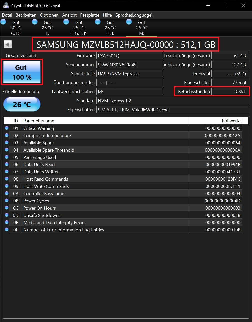This screenshot has width=252, height=322.
Task: Go to previous disk with left arrow
Action: (8, 45)
